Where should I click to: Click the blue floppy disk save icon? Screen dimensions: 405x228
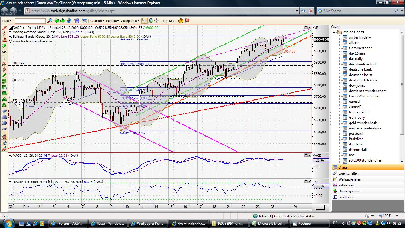(x=77, y=21)
